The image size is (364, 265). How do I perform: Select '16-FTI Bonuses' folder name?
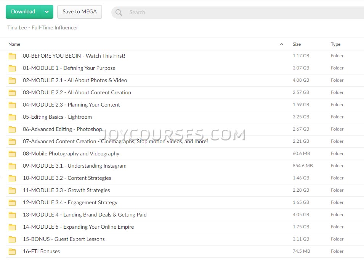(41, 251)
